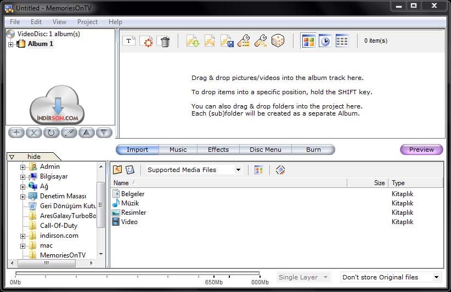Open the View menu
This screenshot has height=292, width=451.
click(x=59, y=22)
